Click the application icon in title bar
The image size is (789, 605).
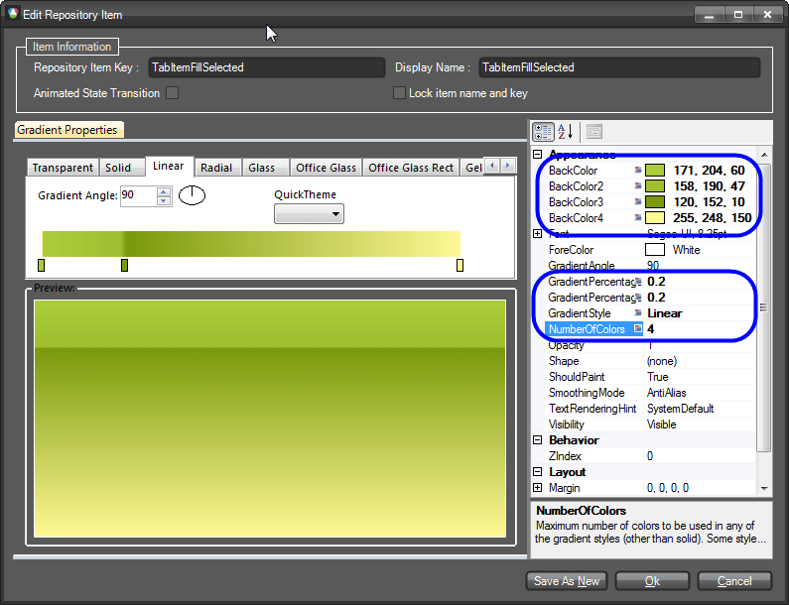(x=13, y=14)
